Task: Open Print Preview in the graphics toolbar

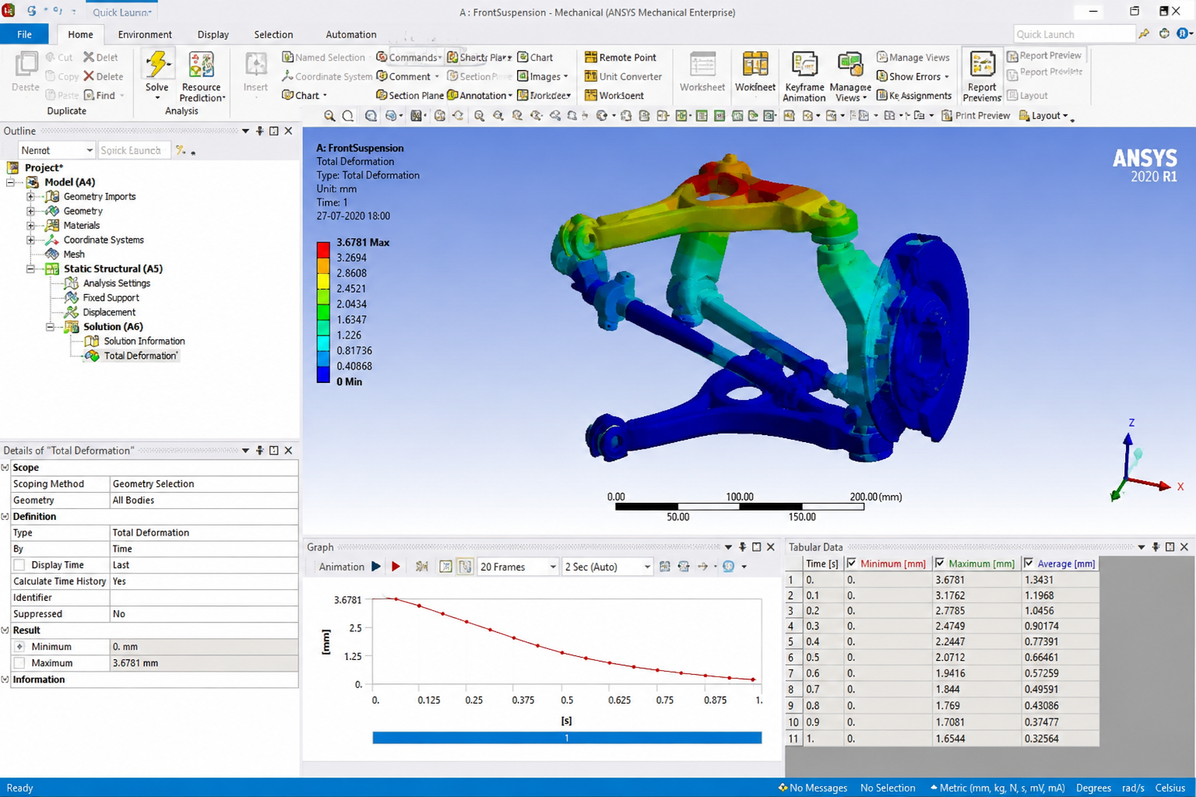Action: pyautogui.click(x=976, y=116)
